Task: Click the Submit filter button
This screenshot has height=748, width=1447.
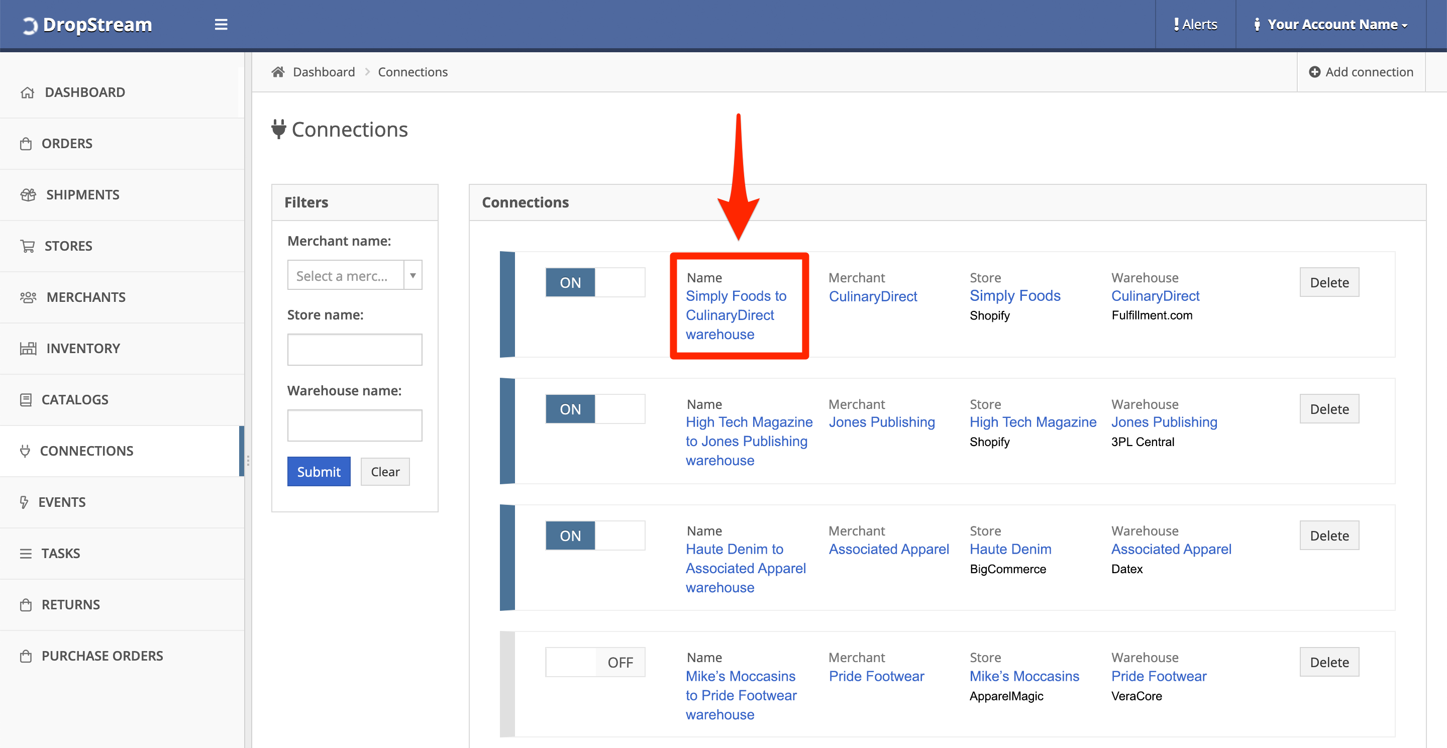Action: (x=319, y=472)
